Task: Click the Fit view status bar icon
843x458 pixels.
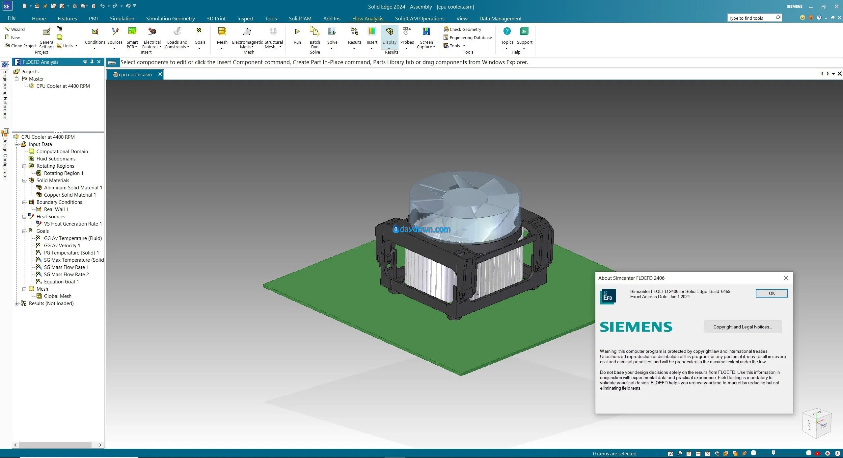Action: pos(689,453)
